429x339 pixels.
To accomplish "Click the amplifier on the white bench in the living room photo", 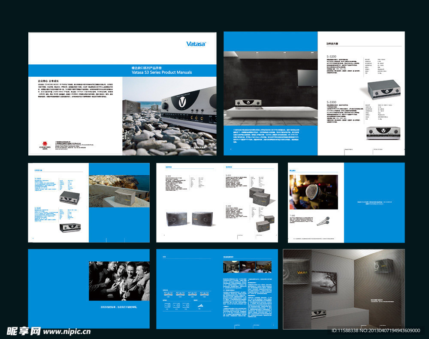I will click(x=248, y=103).
